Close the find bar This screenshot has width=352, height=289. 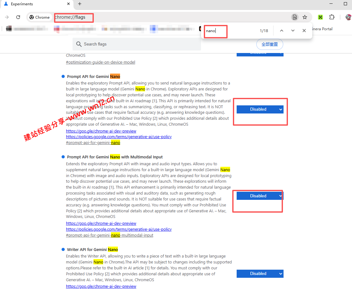tap(304, 31)
